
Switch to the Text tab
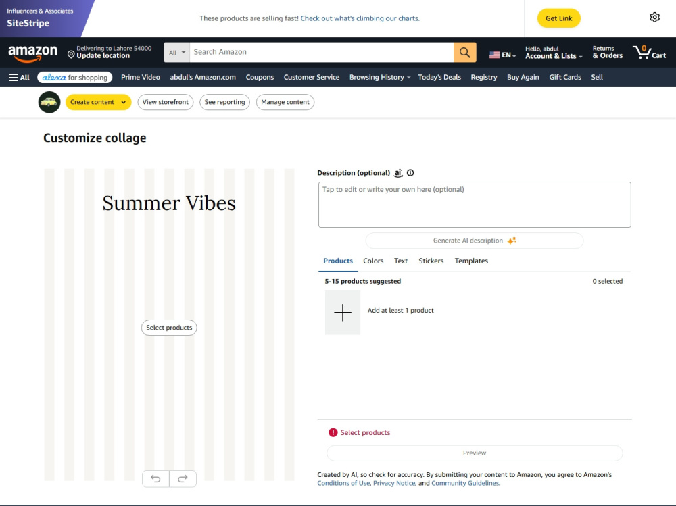pyautogui.click(x=400, y=261)
